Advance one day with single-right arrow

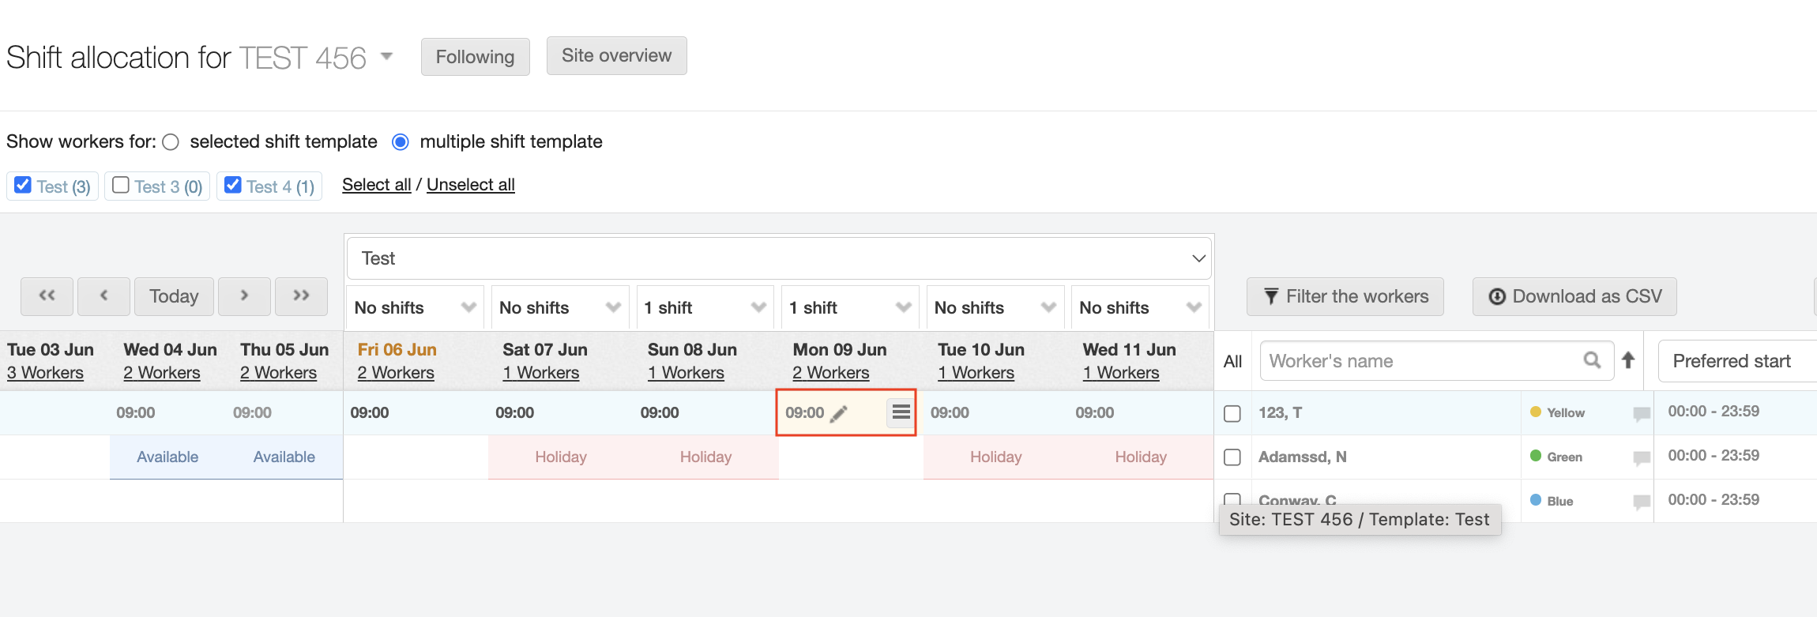point(244,296)
